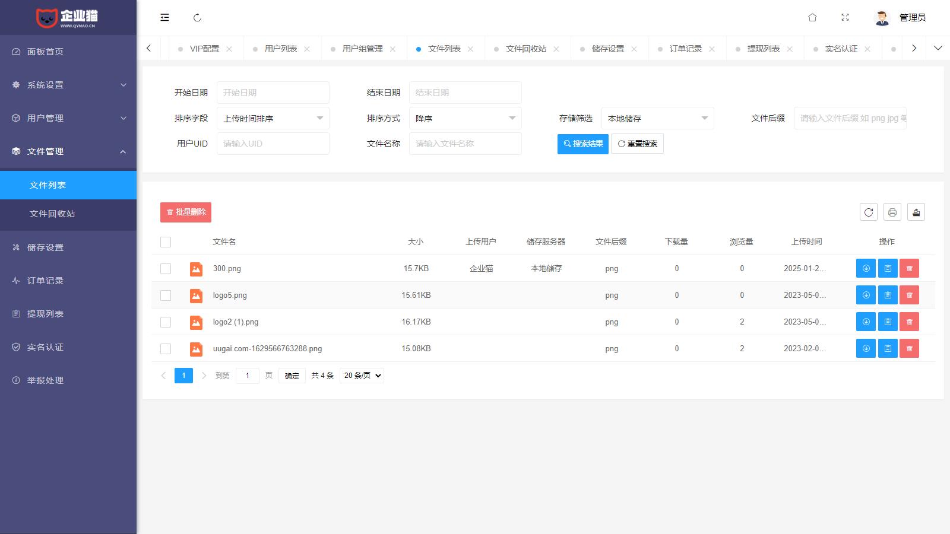This screenshot has height=534, width=950.
Task: Click the 搜索结果 search button
Action: [582, 144]
